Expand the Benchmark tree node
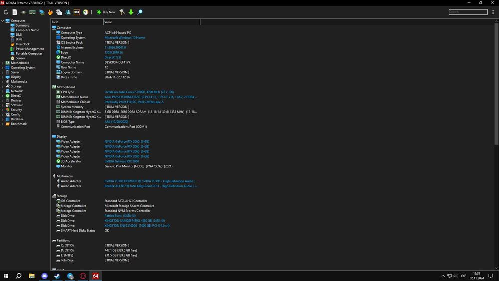The image size is (499, 281). click(x=2, y=124)
